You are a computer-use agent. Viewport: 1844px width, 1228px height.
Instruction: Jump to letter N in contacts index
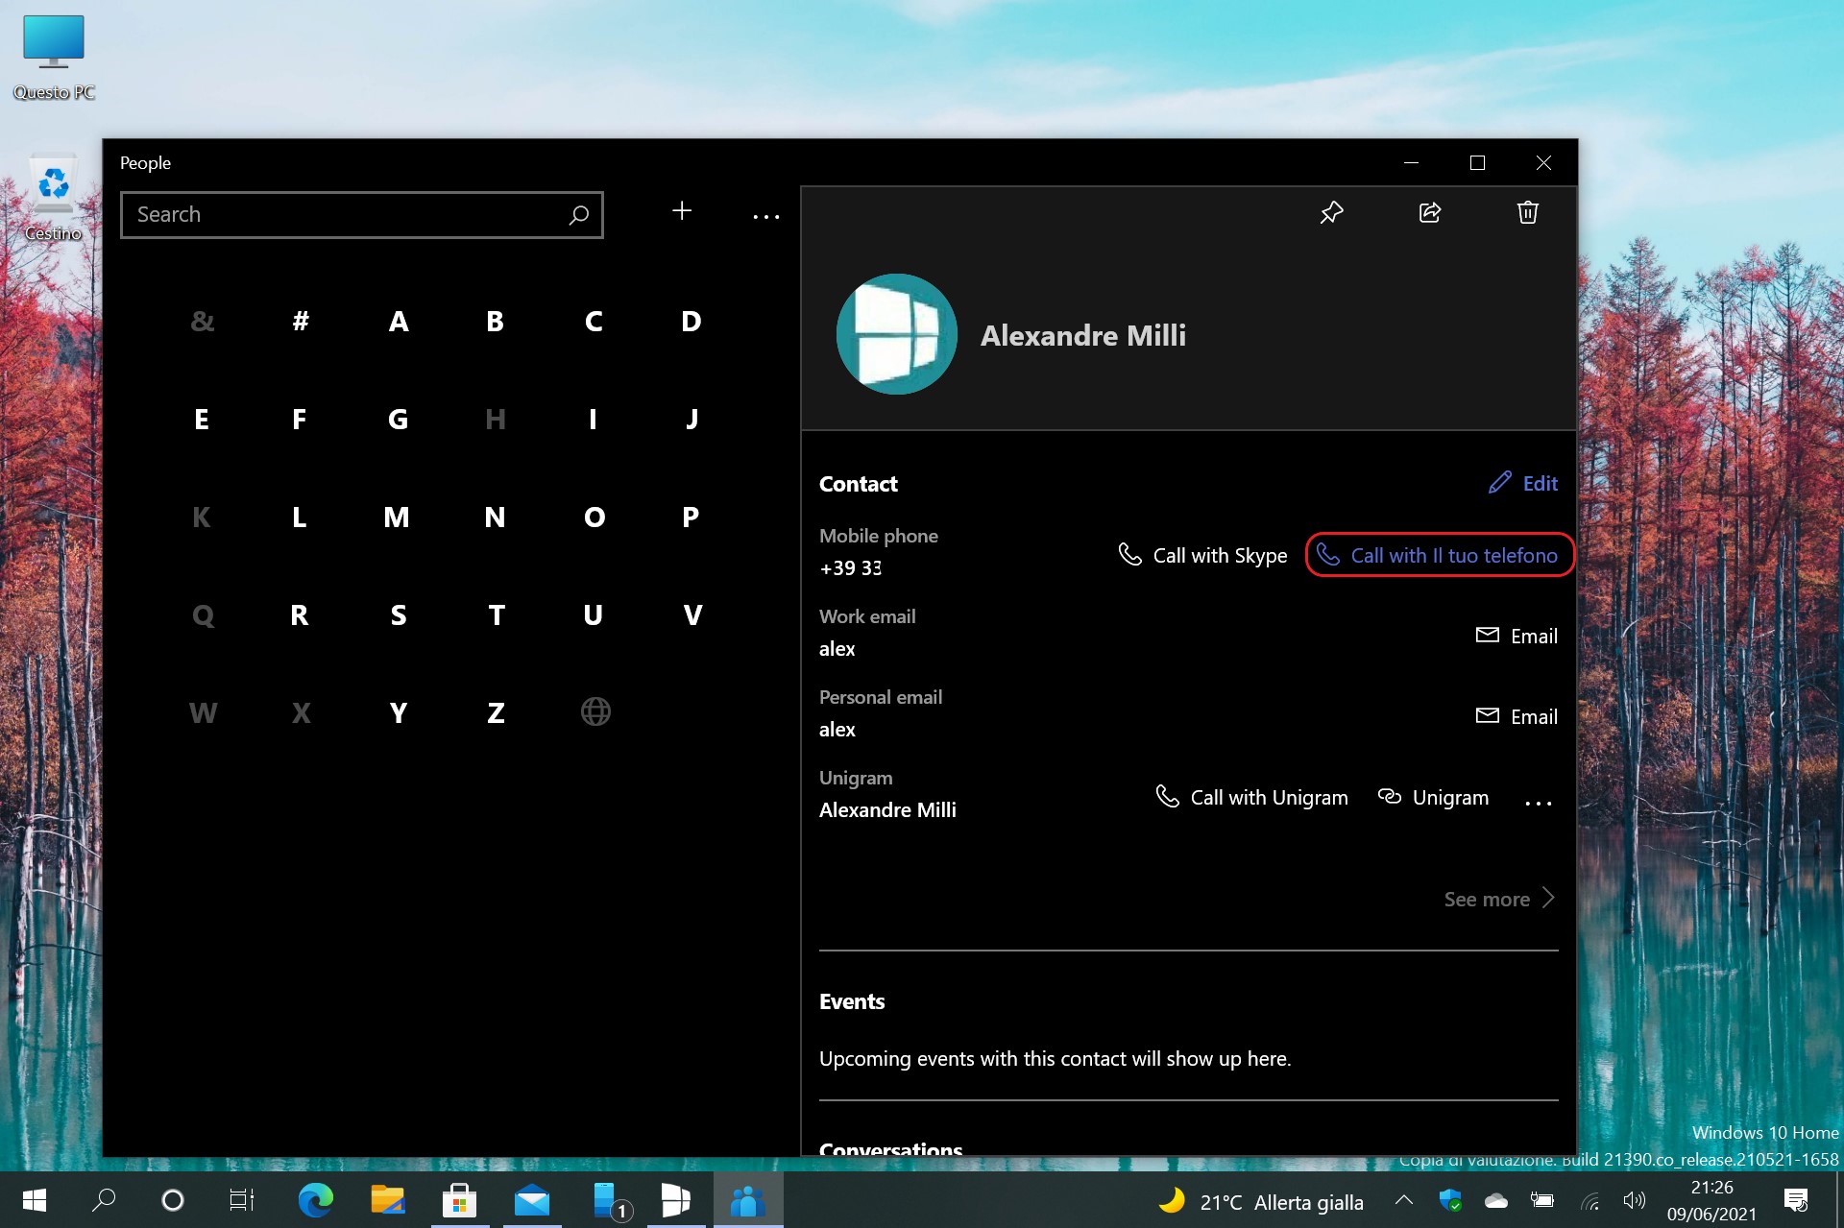tap(495, 517)
